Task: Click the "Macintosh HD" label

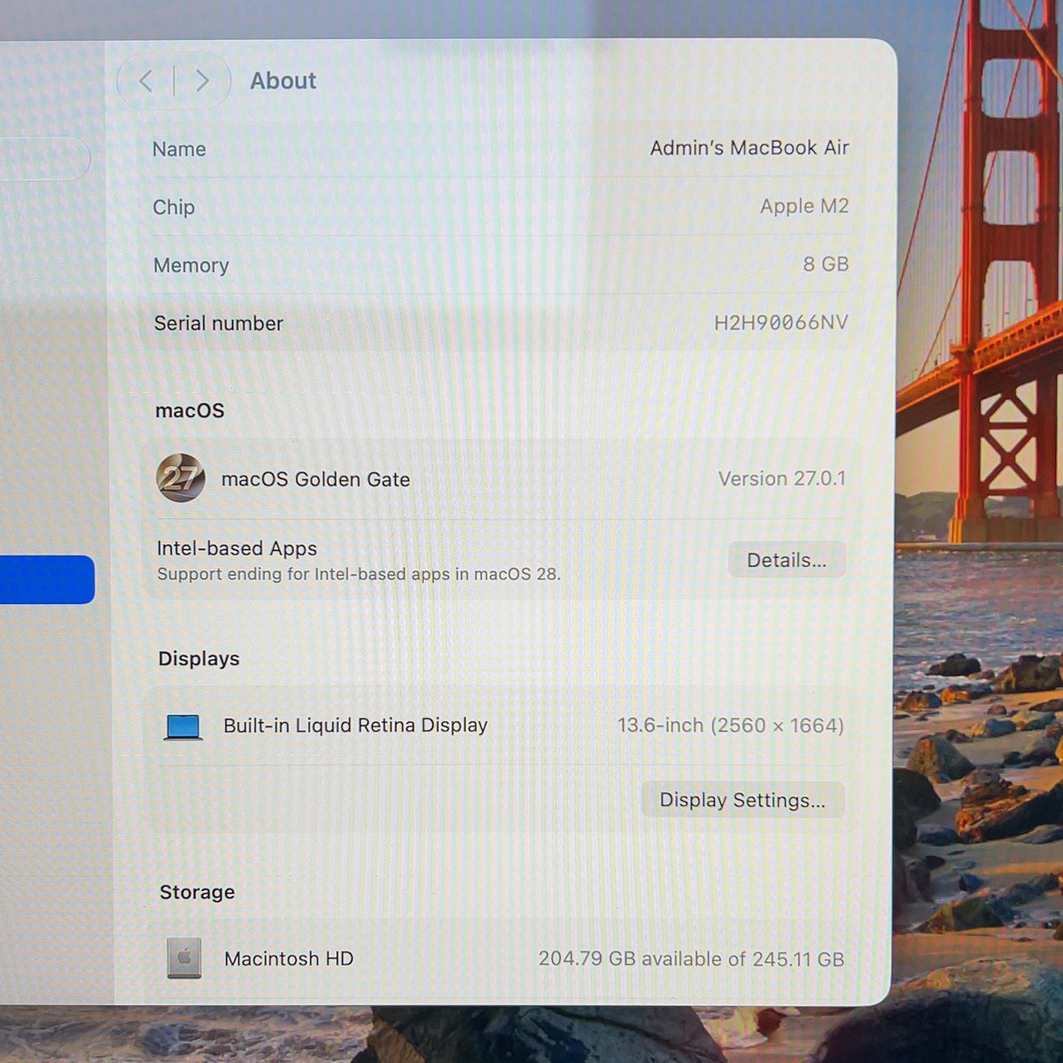Action: click(289, 958)
